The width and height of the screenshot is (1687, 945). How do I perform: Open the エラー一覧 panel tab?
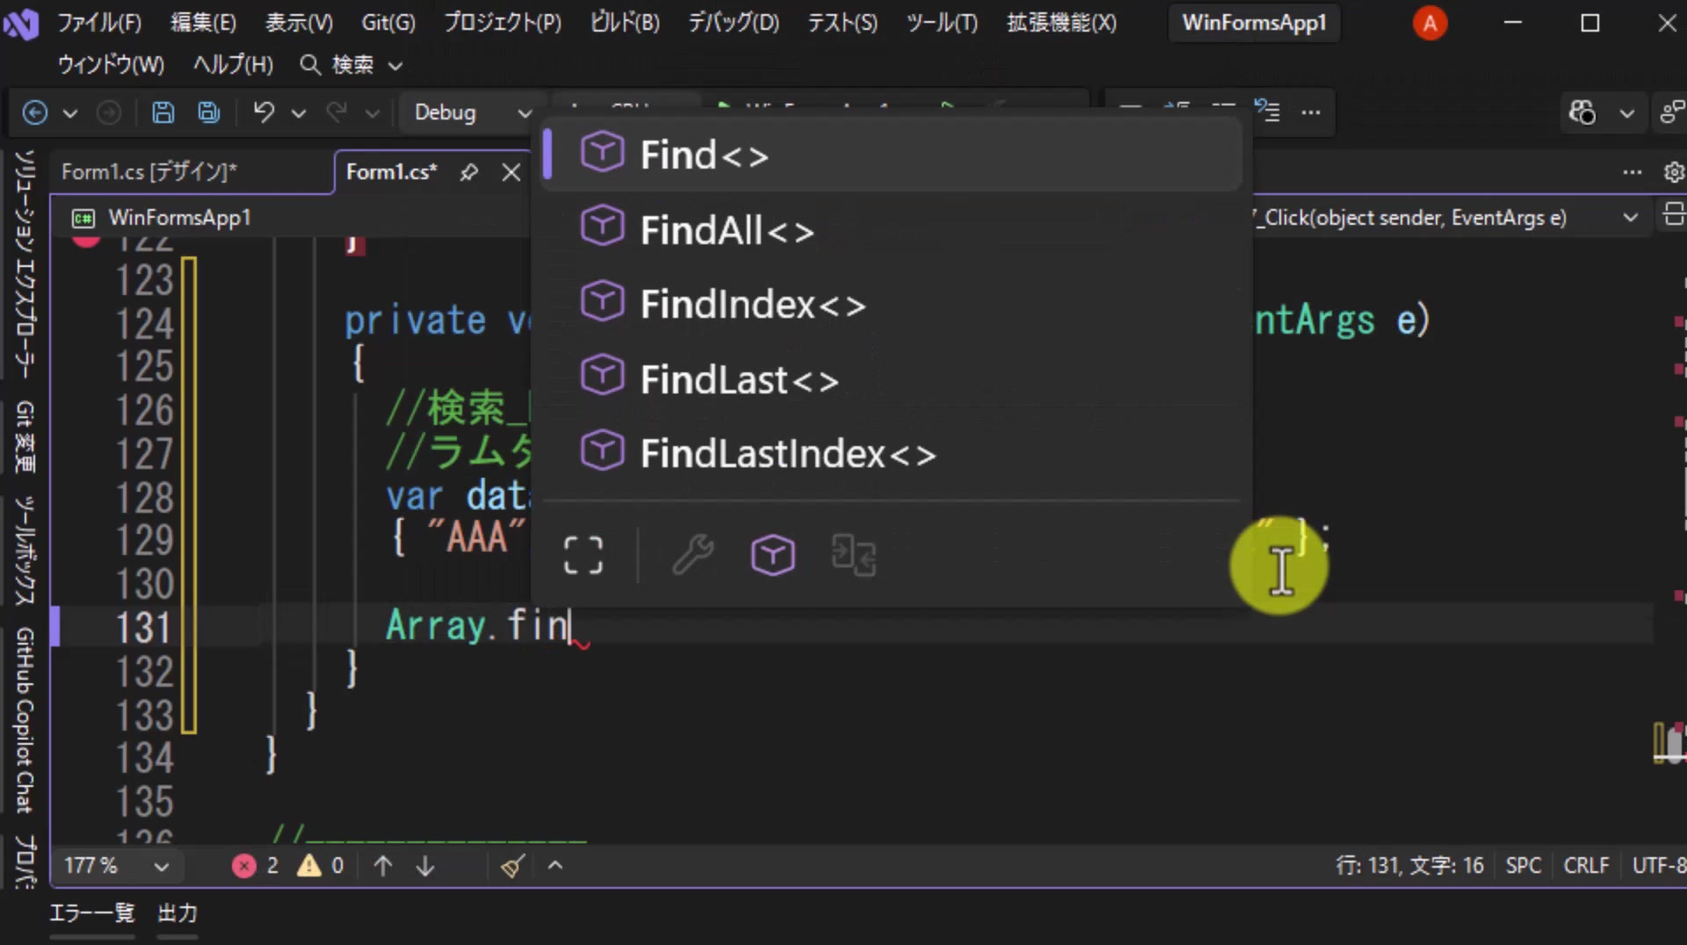92,913
